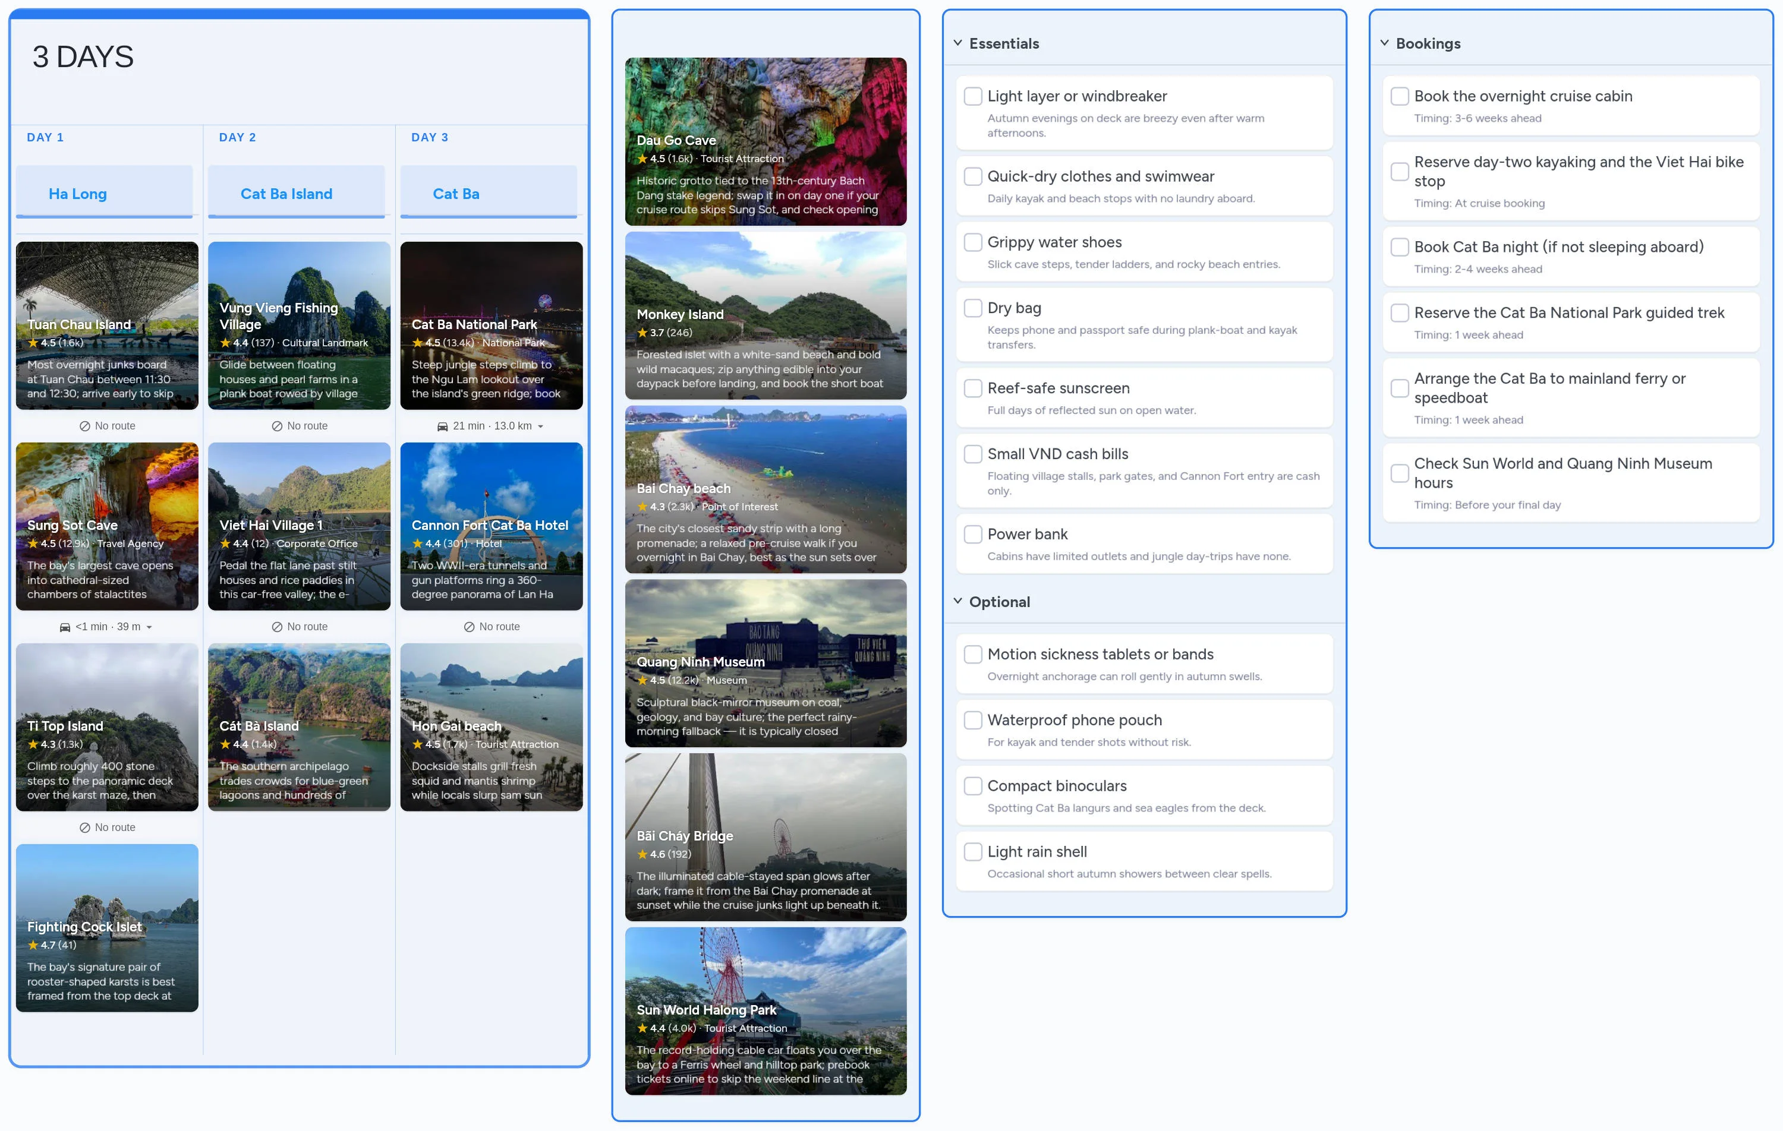This screenshot has height=1131, width=1783.
Task: Click the no-route icon under Viet Hai Village 1
Action: 277,627
